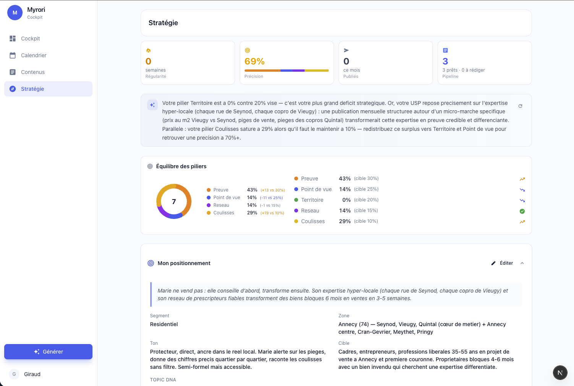The width and height of the screenshot is (574, 386).
Task: Click the downward trend arrow for Territoire
Action: point(522,201)
